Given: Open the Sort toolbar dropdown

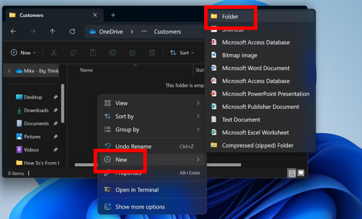Looking at the screenshot, I should [x=182, y=53].
